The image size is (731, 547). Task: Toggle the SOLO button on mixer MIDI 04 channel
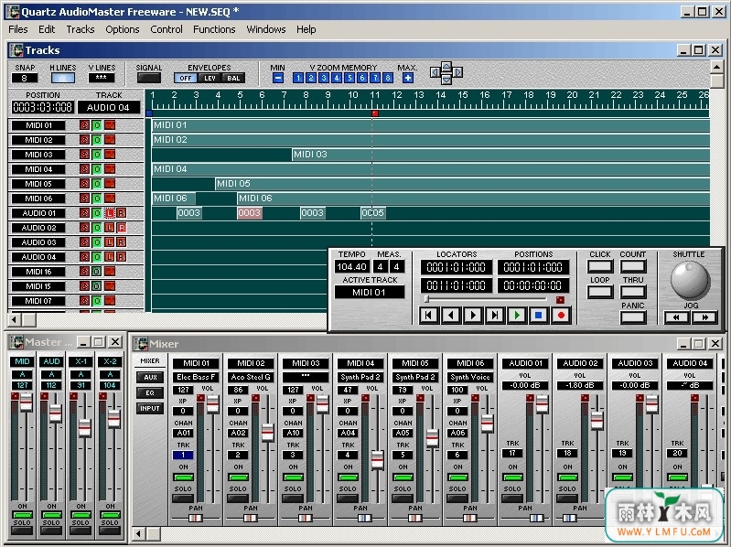pos(348,499)
